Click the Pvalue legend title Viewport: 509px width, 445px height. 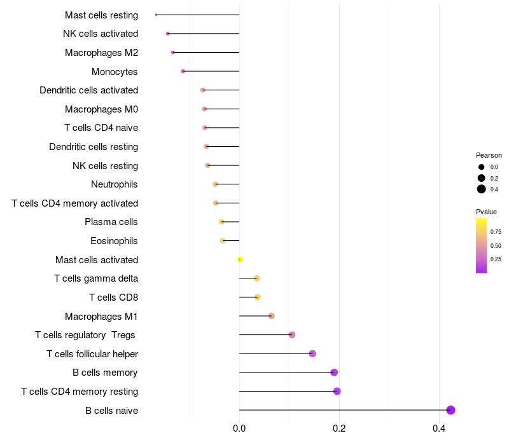point(486,212)
